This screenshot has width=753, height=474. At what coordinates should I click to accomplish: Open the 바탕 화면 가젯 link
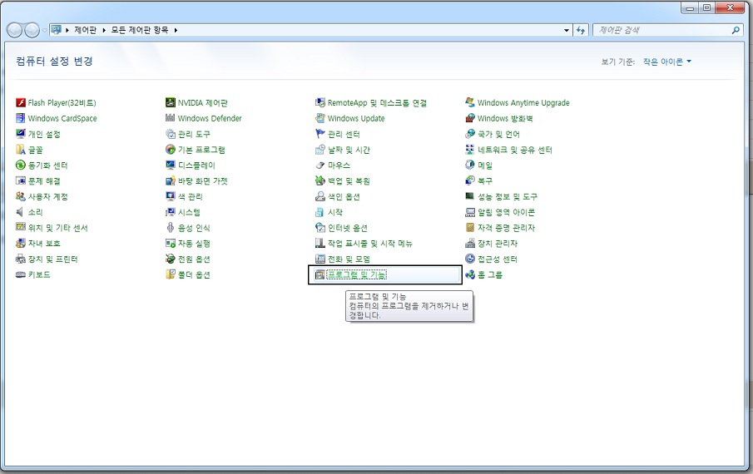[203, 181]
